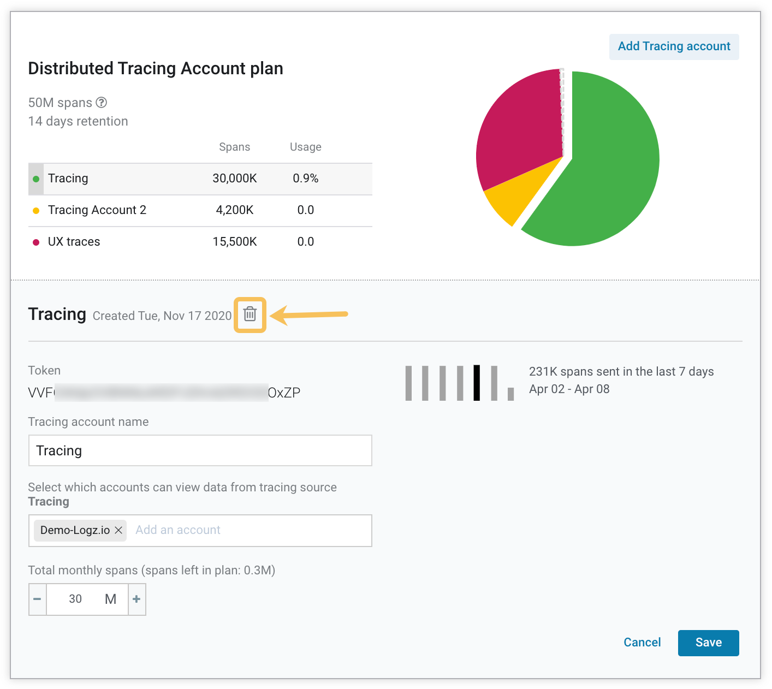Screen dimensions: 772x689
Task: Cancel the tracing account edits
Action: pyautogui.click(x=642, y=643)
